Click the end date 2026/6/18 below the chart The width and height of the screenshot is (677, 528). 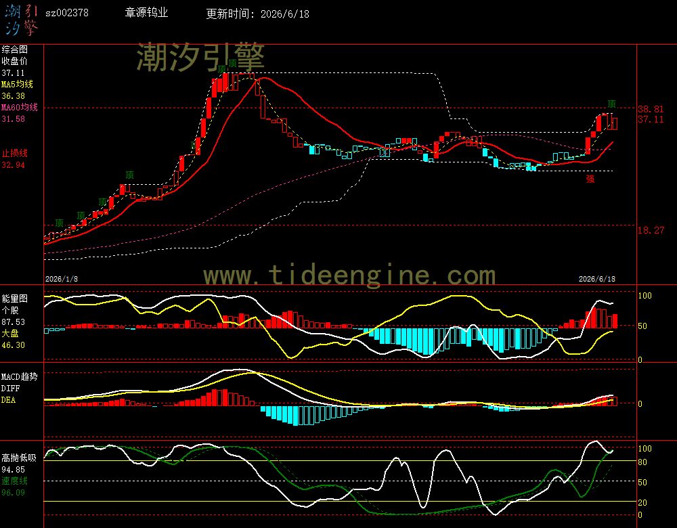597,279
